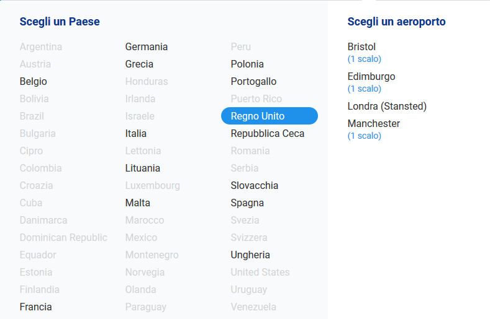Viewport: 490px width, 319px height.
Task: Select Belgio from the country list
Action: pos(34,82)
